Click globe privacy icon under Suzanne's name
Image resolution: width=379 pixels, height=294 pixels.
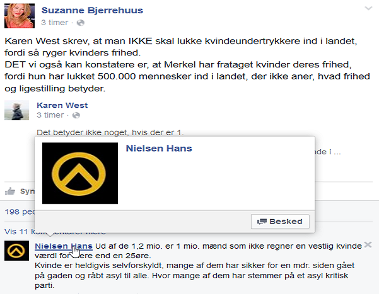pos(81,23)
